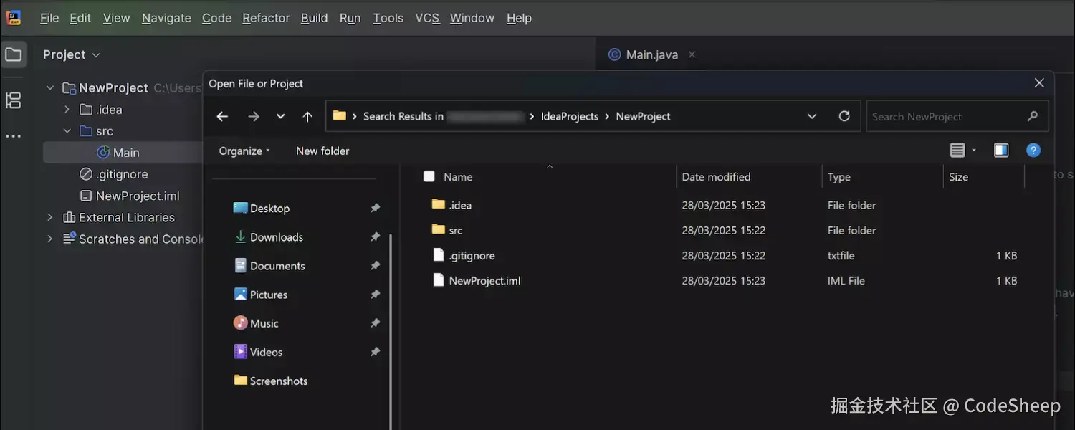1075x430 pixels.
Task: Click the Search NewProject input field
Action: pos(946,116)
